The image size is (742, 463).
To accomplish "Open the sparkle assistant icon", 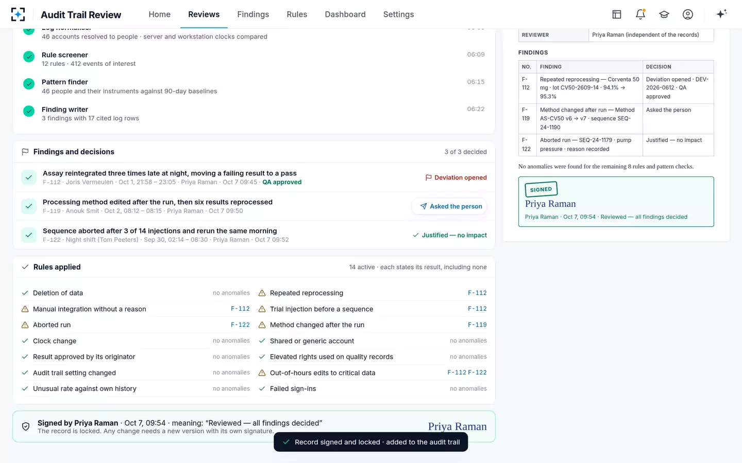I will [721, 14].
